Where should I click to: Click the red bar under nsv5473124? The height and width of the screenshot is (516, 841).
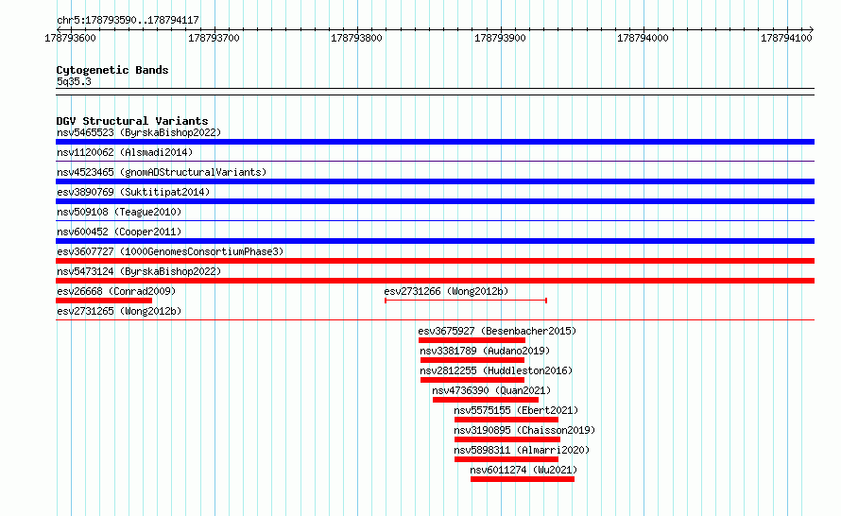click(x=435, y=281)
